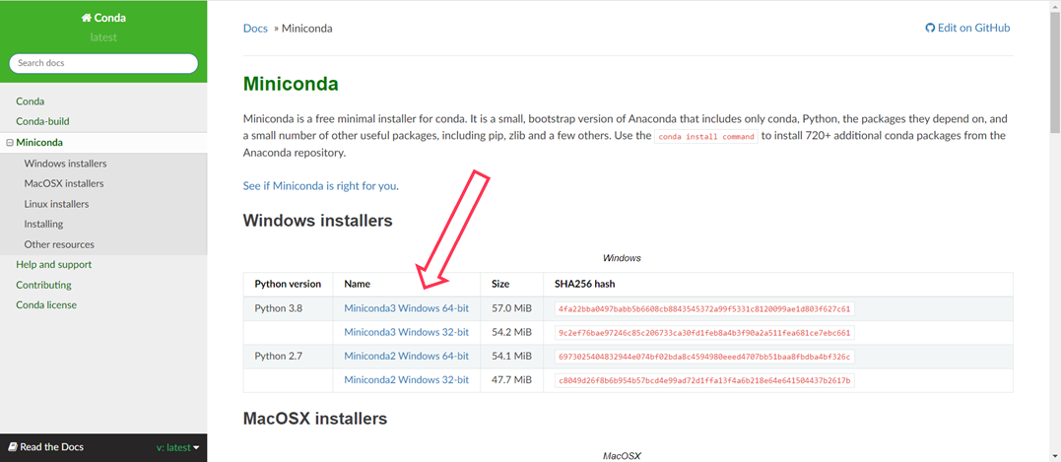Click the SHA256 hash starting with 69730254
1061x462 pixels.
point(704,357)
